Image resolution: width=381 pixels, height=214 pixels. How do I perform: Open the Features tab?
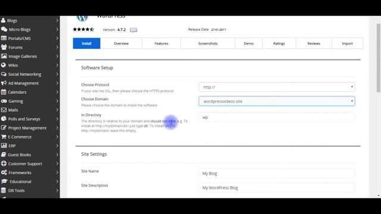(x=161, y=43)
